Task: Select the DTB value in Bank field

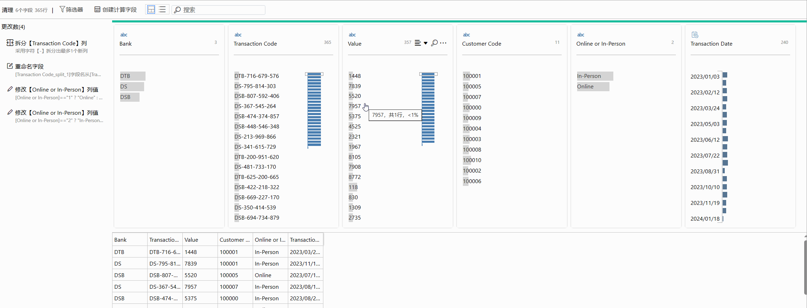Action: point(133,76)
